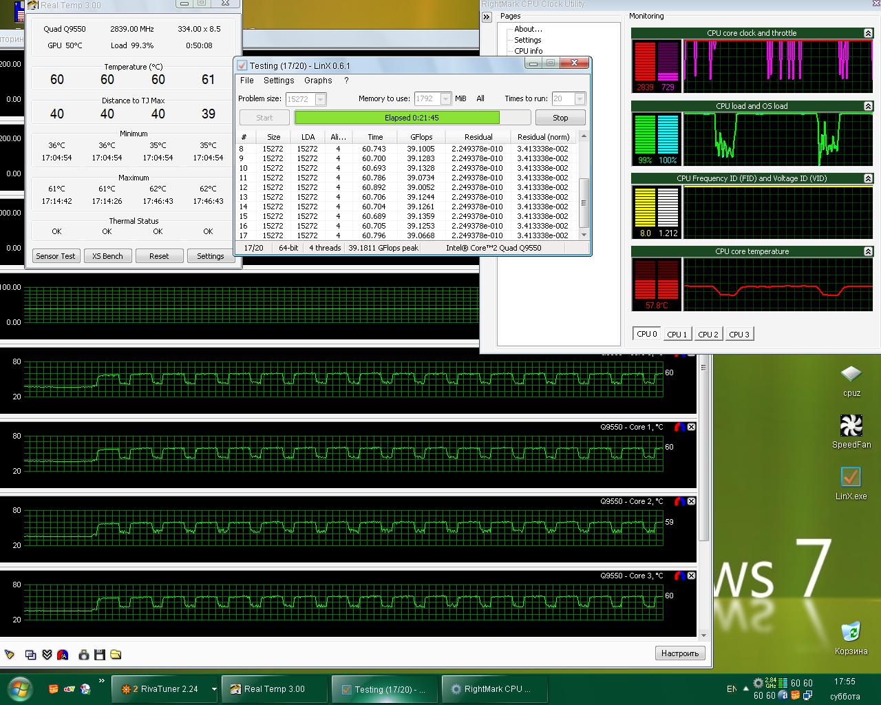Viewport: 881px width, 705px height.
Task: Click the ebY quick launch icon
Action: tap(70, 688)
